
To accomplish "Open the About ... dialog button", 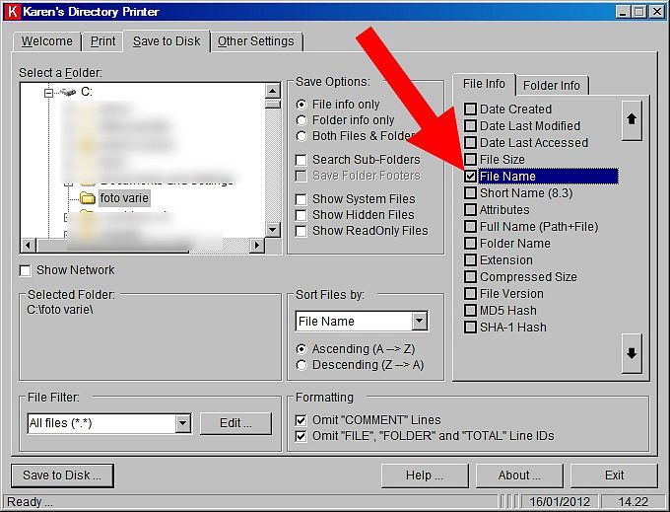I will coord(519,475).
